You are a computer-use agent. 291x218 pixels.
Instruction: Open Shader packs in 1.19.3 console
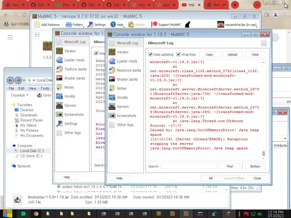click(x=125, y=79)
